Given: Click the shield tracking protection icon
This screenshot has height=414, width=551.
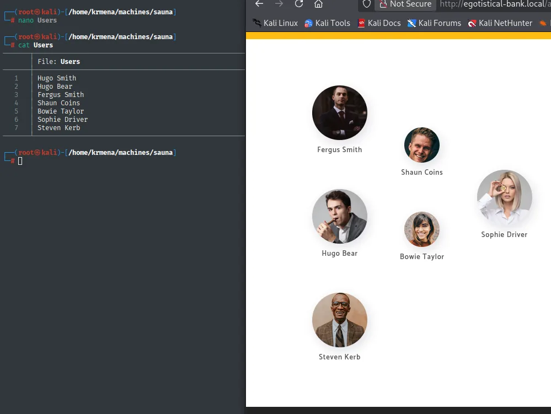Looking at the screenshot, I should coord(367,4).
